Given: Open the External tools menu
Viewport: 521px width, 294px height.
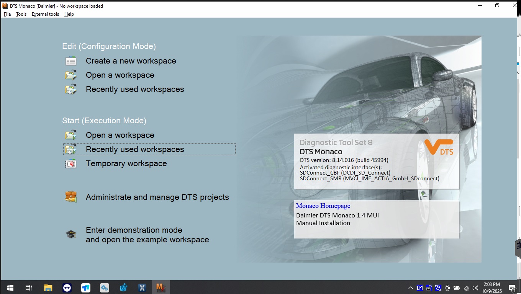Looking at the screenshot, I should pyautogui.click(x=45, y=14).
